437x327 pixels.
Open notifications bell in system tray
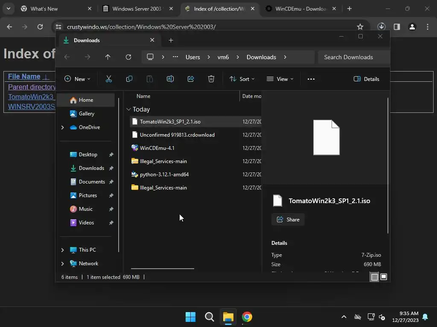click(x=425, y=317)
